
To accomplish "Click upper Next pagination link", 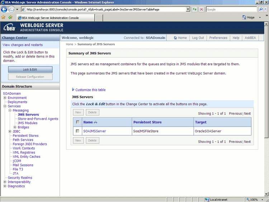I will pos(247,113).
